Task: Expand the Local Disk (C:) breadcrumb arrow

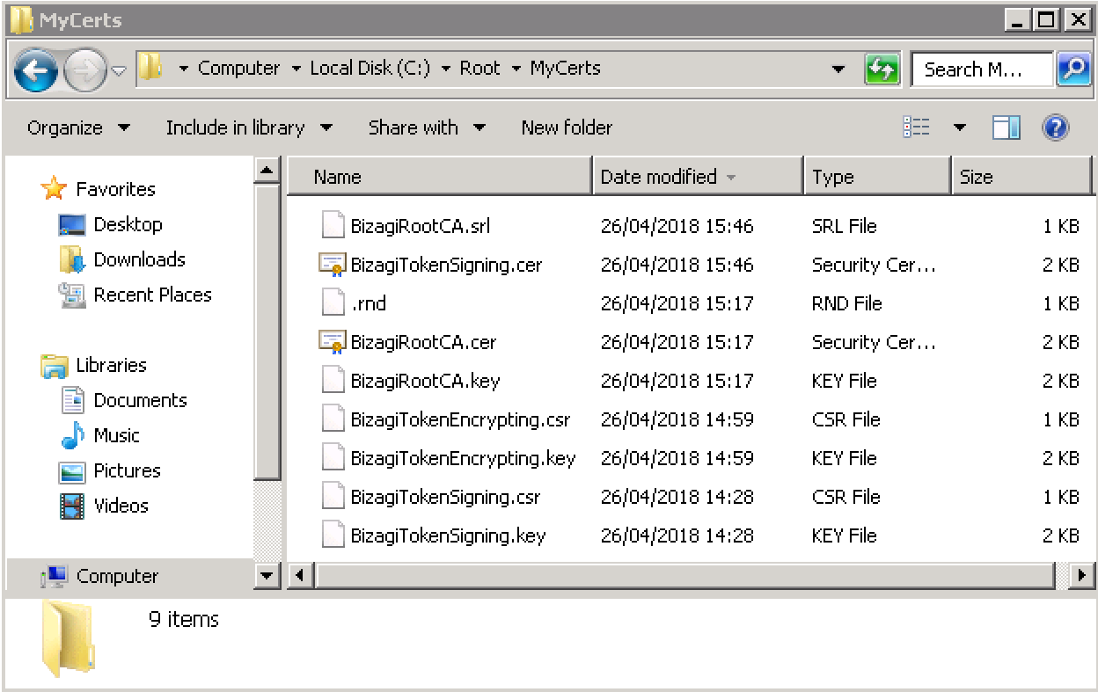Action: click(446, 69)
